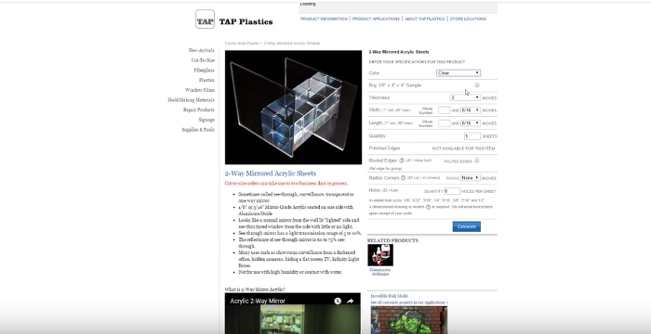Image resolution: width=651 pixels, height=334 pixels.
Task: Open the Radius dropdown showing None
Action: point(471,178)
